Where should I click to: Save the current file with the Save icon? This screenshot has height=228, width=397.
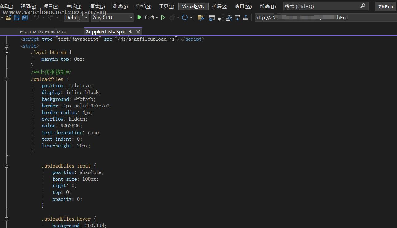point(17,18)
